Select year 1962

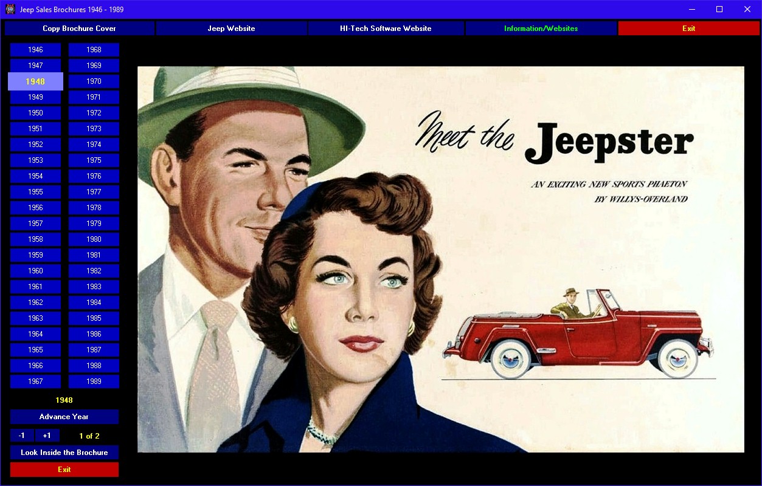(35, 303)
